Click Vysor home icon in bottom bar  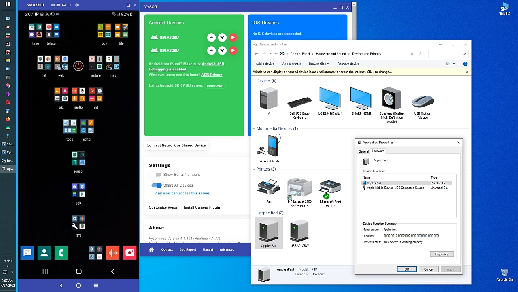pyautogui.click(x=151, y=249)
